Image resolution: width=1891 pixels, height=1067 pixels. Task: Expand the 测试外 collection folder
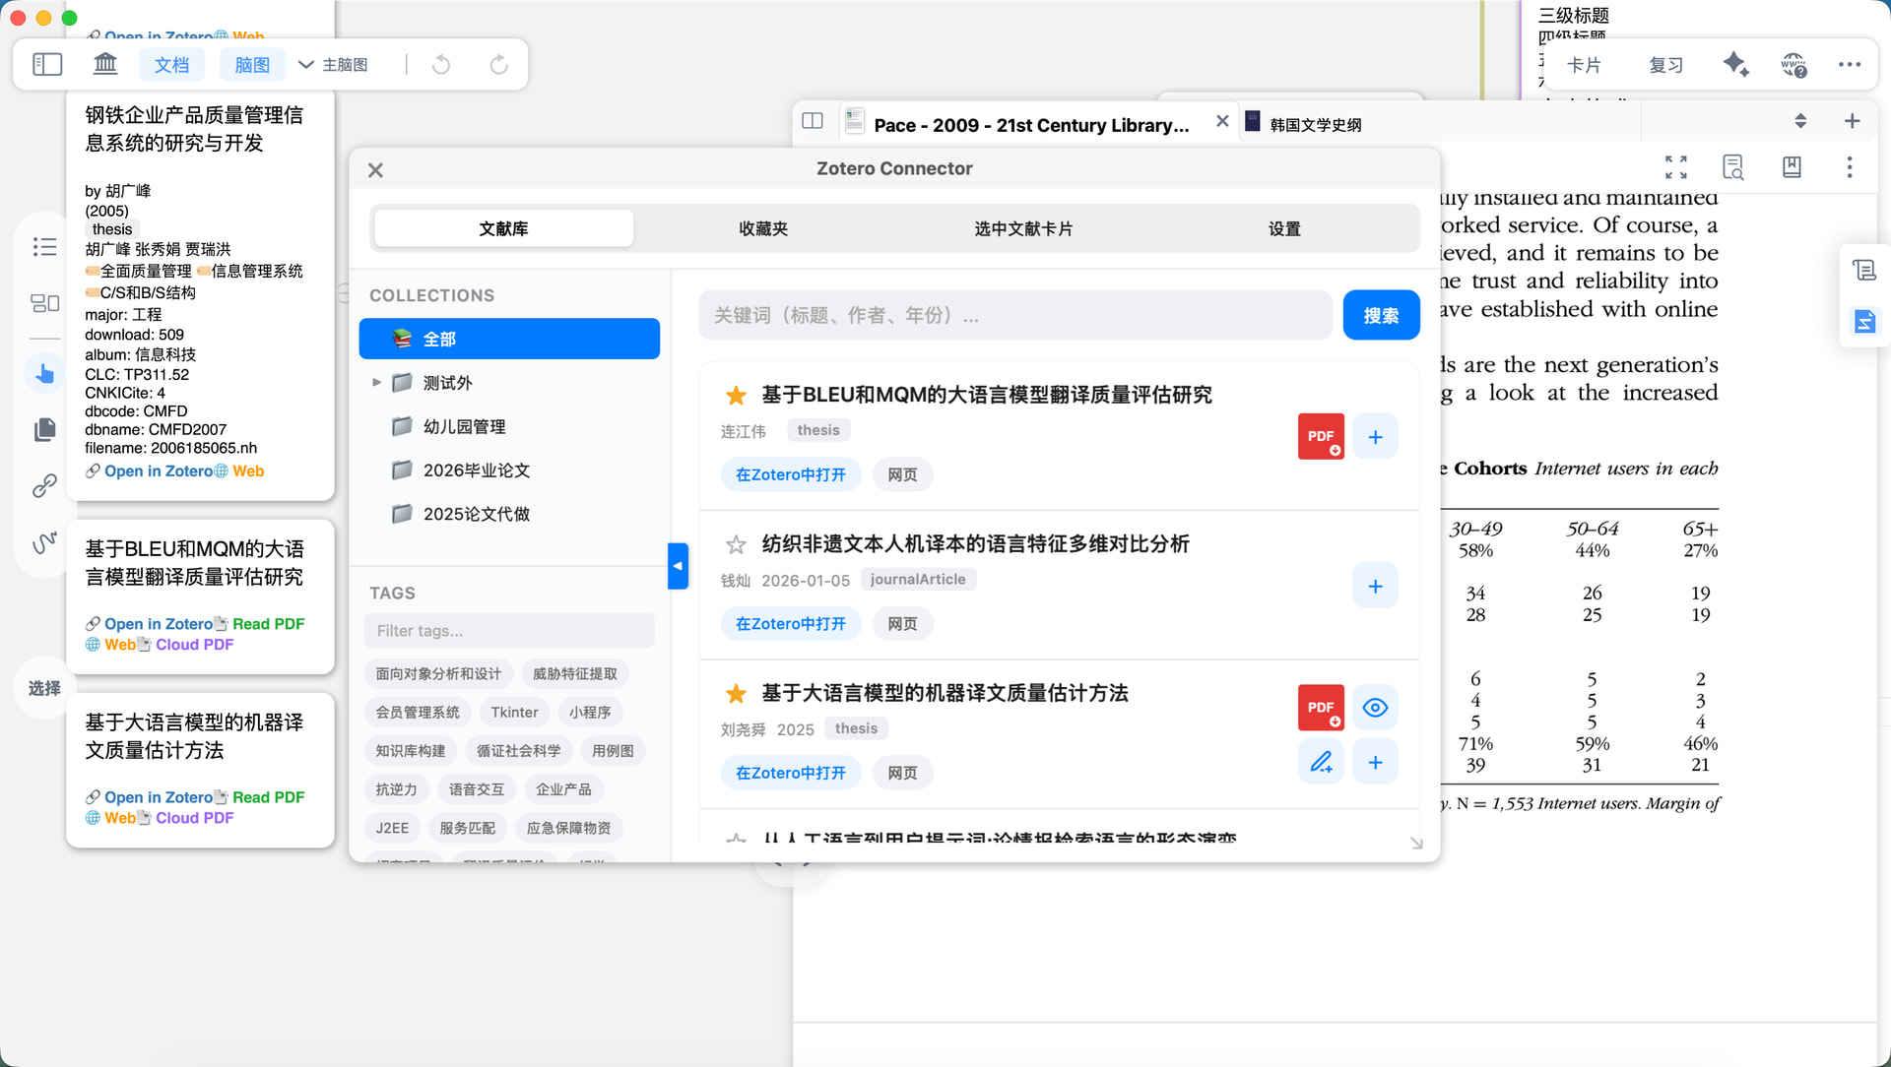click(x=376, y=382)
